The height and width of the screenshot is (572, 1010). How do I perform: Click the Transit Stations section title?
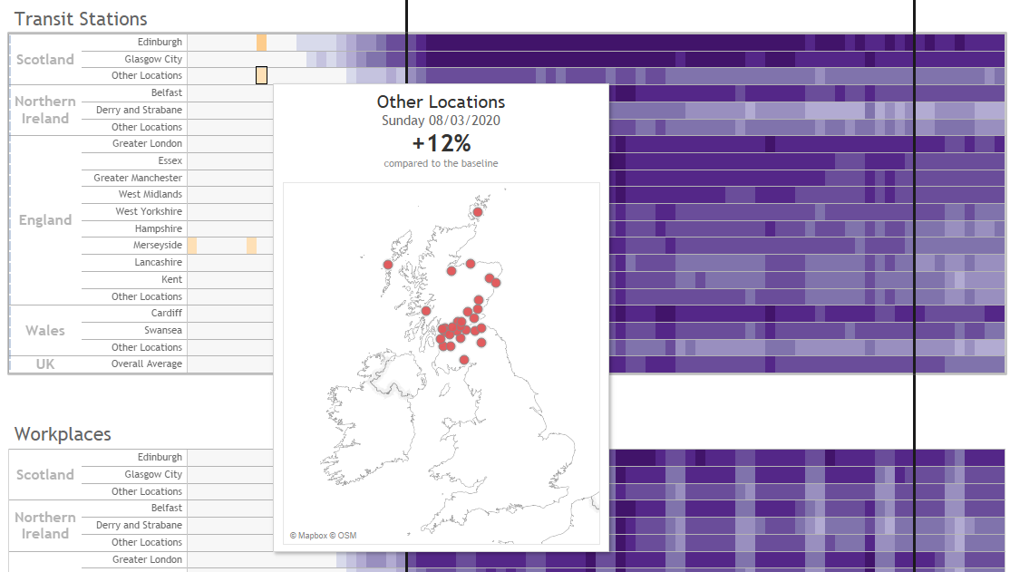(x=81, y=18)
